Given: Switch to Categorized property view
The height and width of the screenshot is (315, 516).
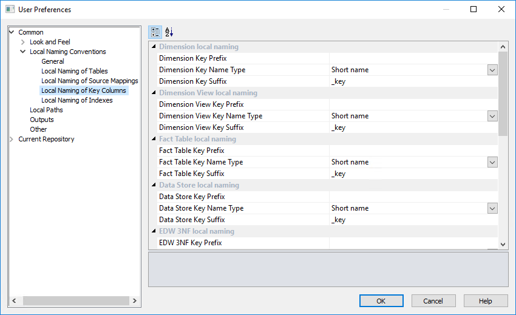Looking at the screenshot, I should (x=155, y=32).
